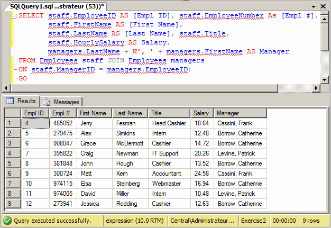This screenshot has width=331, height=228.
Task: Click the green query success icon
Action: [7, 221]
